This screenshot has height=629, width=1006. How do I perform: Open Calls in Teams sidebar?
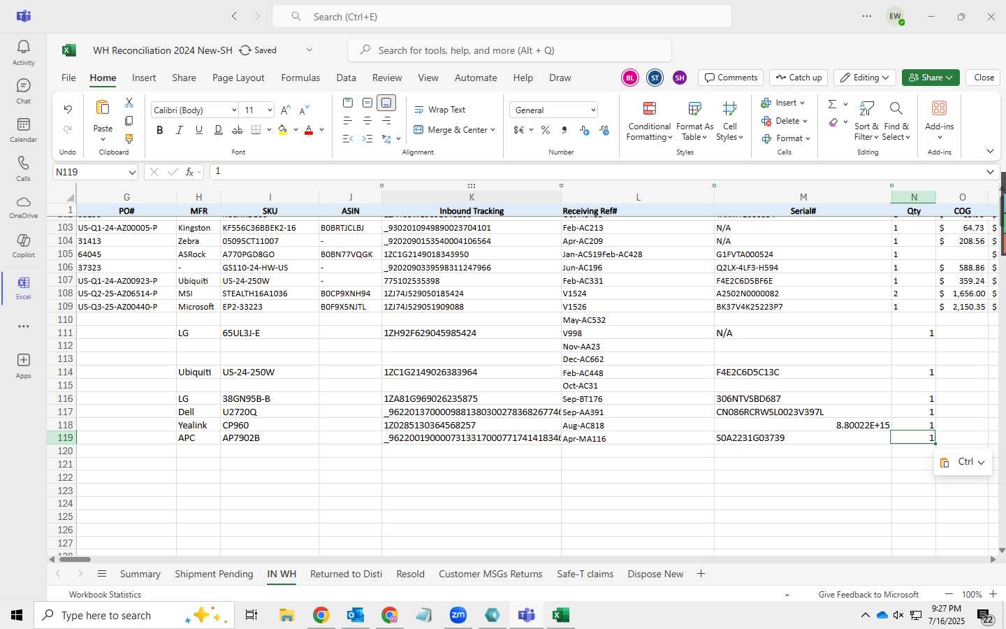[x=23, y=168]
